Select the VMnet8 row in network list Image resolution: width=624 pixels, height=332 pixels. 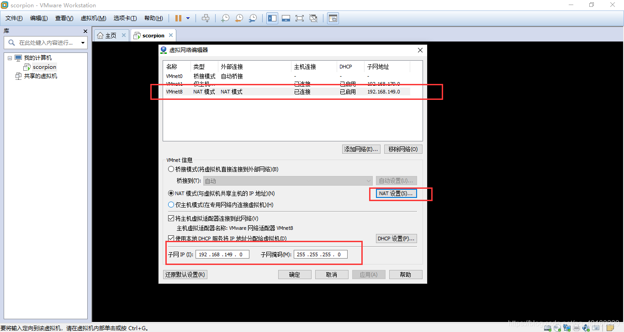[x=286, y=92]
